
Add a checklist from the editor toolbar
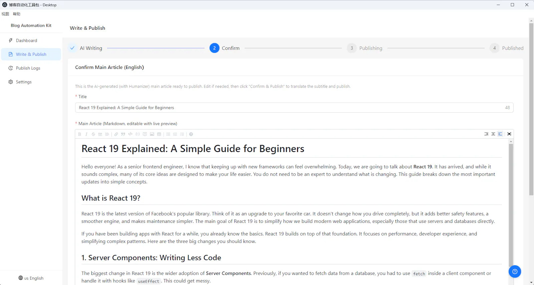(182, 134)
